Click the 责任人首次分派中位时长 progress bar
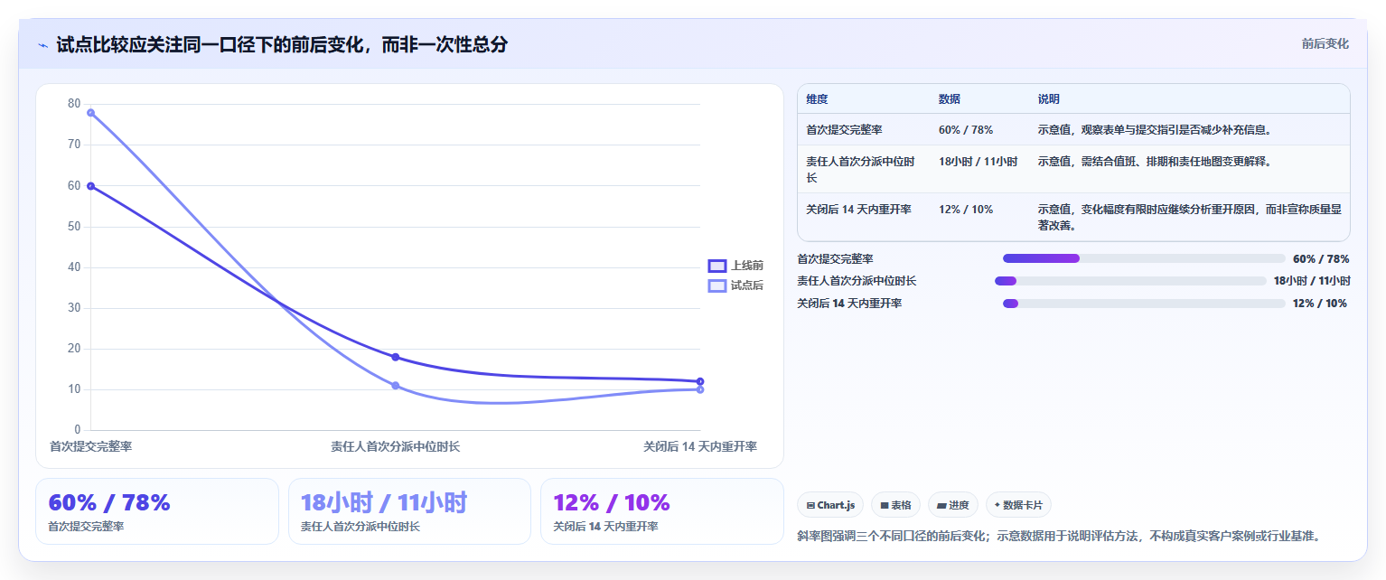This screenshot has width=1386, height=580. pos(1130,281)
